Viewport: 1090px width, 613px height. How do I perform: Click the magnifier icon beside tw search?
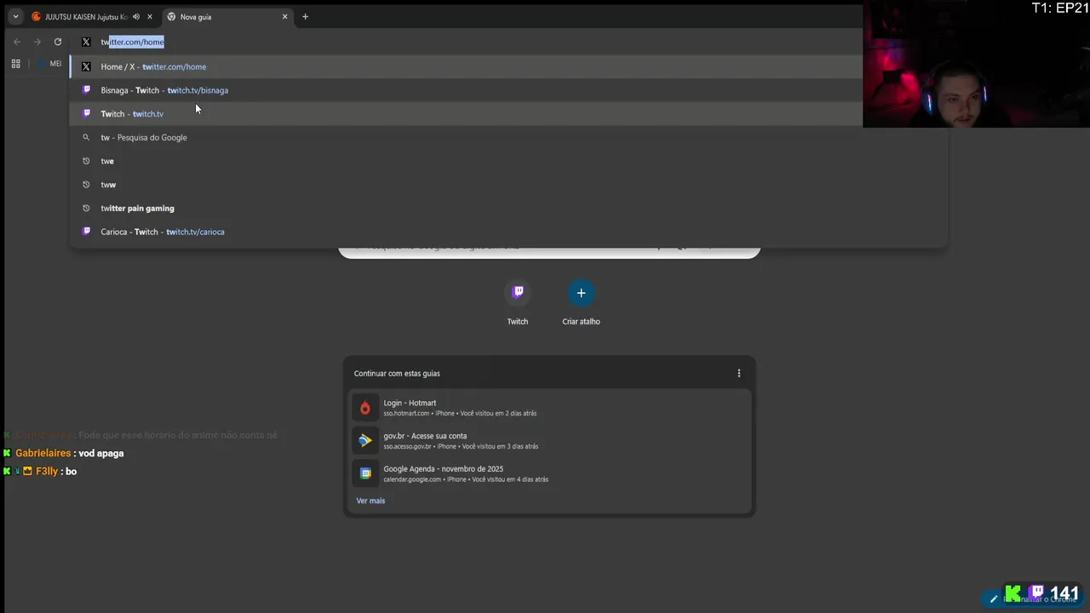[x=86, y=137]
